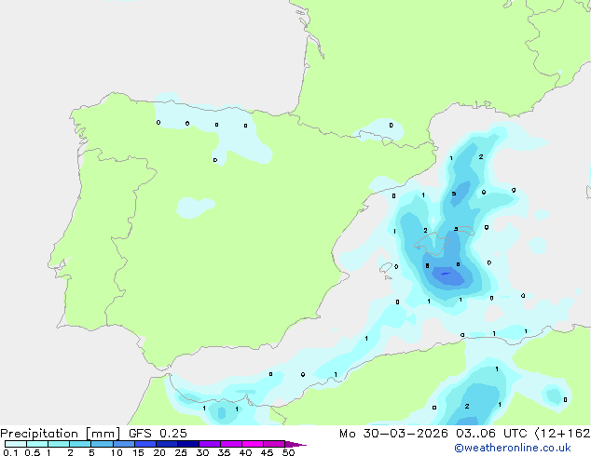
Task: Click the 'Precipitation [mm]' title text
Action: tap(60, 434)
